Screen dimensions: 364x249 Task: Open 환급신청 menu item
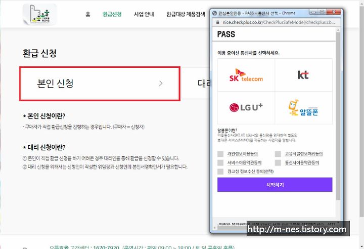click(x=112, y=14)
